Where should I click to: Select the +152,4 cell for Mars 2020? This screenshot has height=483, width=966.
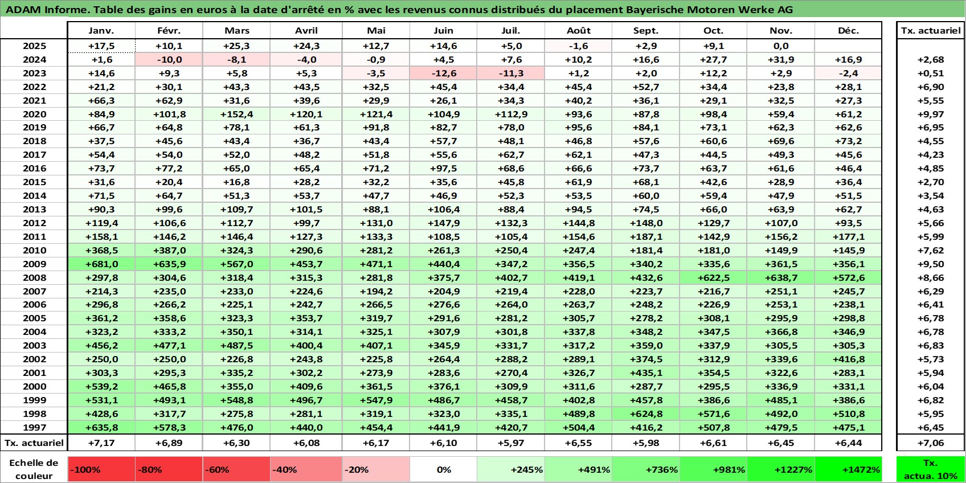(x=237, y=114)
